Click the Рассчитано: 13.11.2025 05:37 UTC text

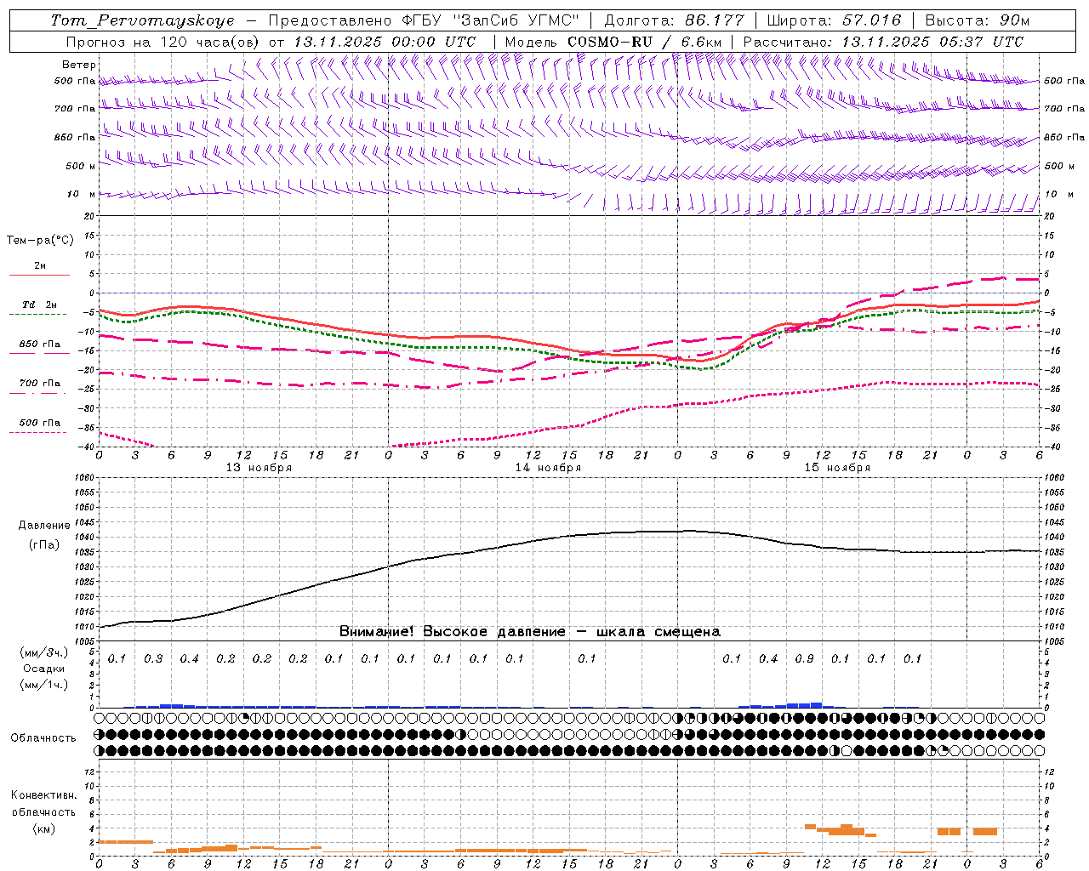883,42
